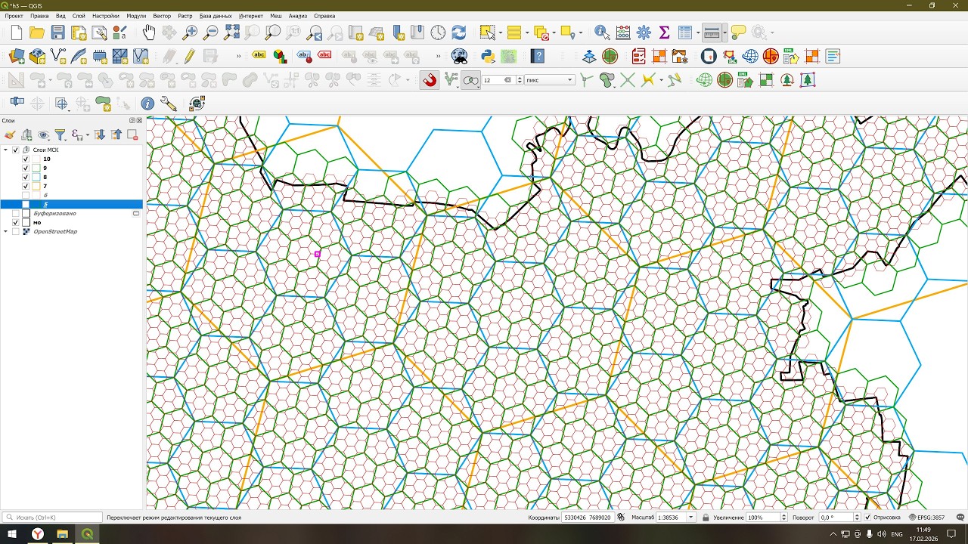This screenshot has height=544, width=968.
Task: Open the Help book icon
Action: (538, 57)
